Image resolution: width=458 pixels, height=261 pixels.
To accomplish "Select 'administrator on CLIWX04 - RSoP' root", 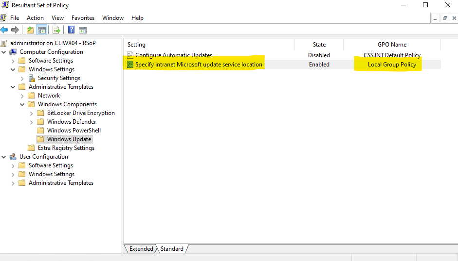I will (x=53, y=43).
